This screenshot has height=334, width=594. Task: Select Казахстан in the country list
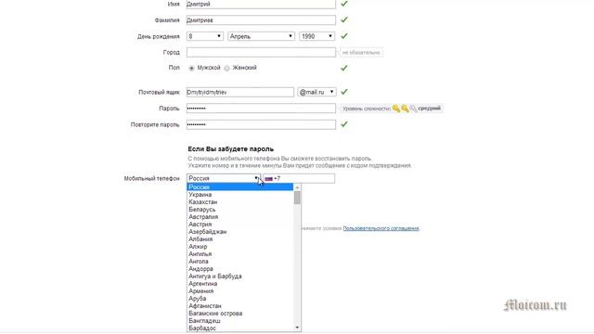coord(240,202)
